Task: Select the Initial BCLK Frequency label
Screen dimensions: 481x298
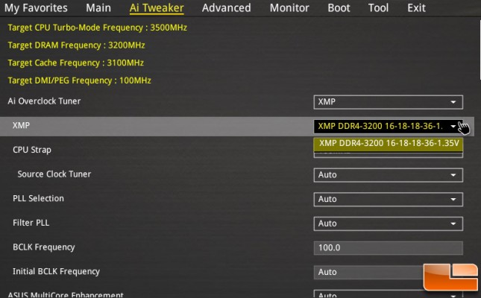Action: click(56, 272)
